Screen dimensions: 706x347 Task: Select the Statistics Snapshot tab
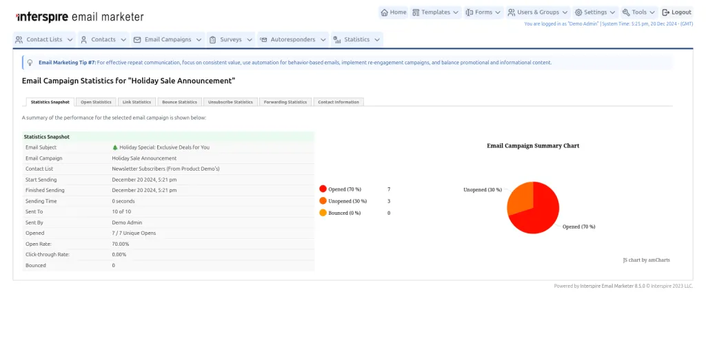pyautogui.click(x=50, y=102)
